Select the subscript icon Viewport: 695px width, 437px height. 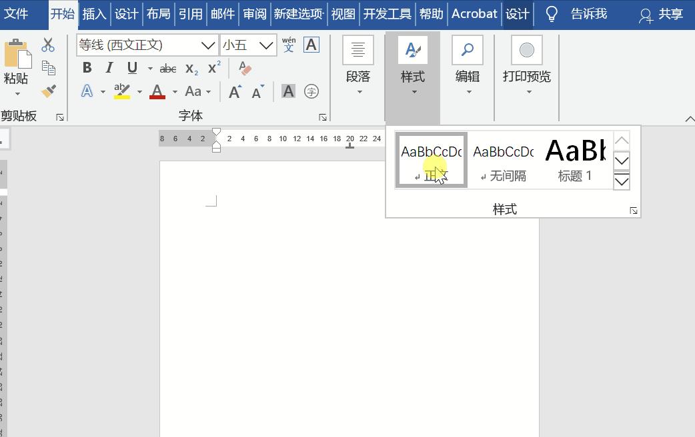click(x=191, y=67)
